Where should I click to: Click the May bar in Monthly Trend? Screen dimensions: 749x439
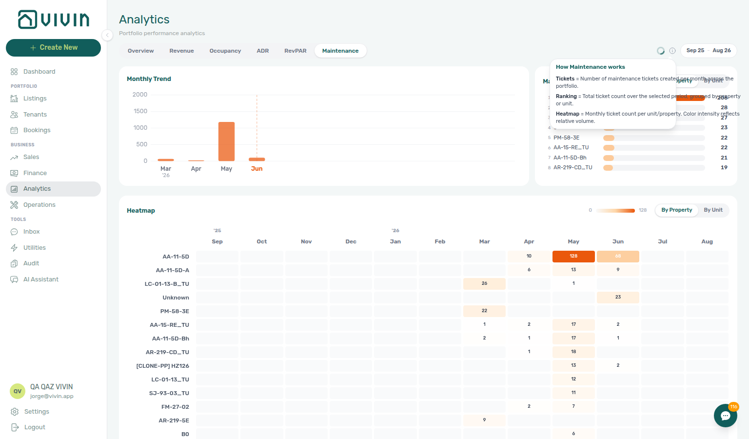click(x=226, y=141)
